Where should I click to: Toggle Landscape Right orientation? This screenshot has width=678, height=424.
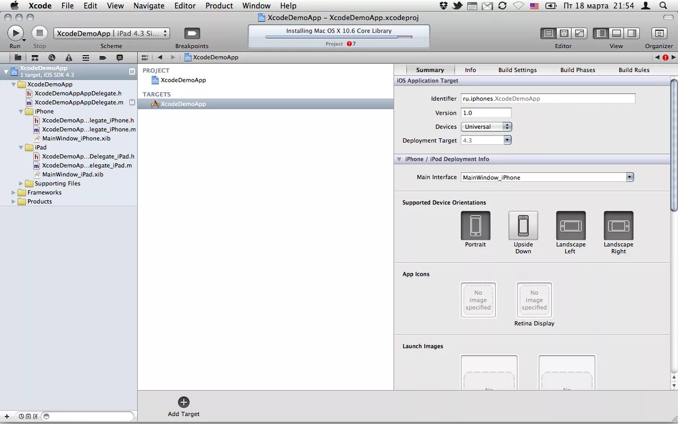pos(619,226)
